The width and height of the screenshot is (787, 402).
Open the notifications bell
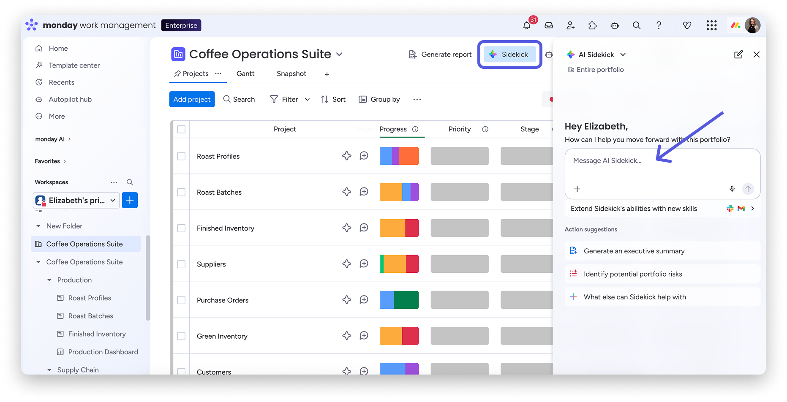(526, 26)
